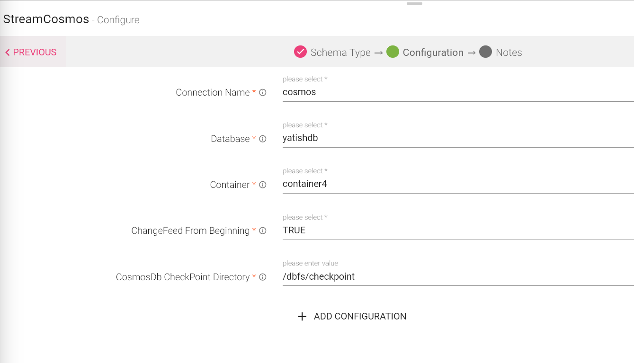Click the PREVIOUS button
Screen dimensions: 634x363
click(31, 52)
